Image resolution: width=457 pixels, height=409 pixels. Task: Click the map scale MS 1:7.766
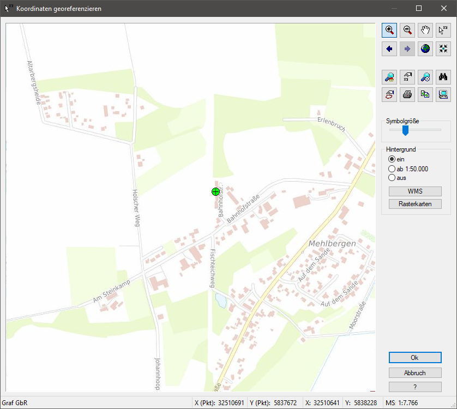(x=401, y=403)
